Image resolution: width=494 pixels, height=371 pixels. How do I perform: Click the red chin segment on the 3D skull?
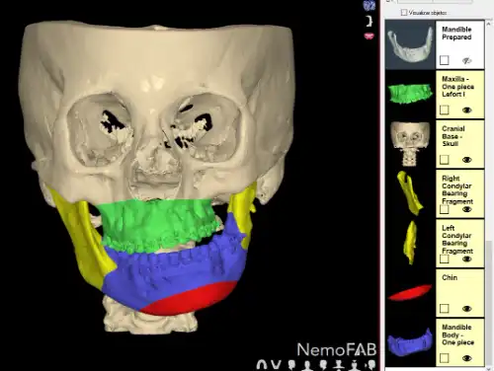[x=193, y=299]
